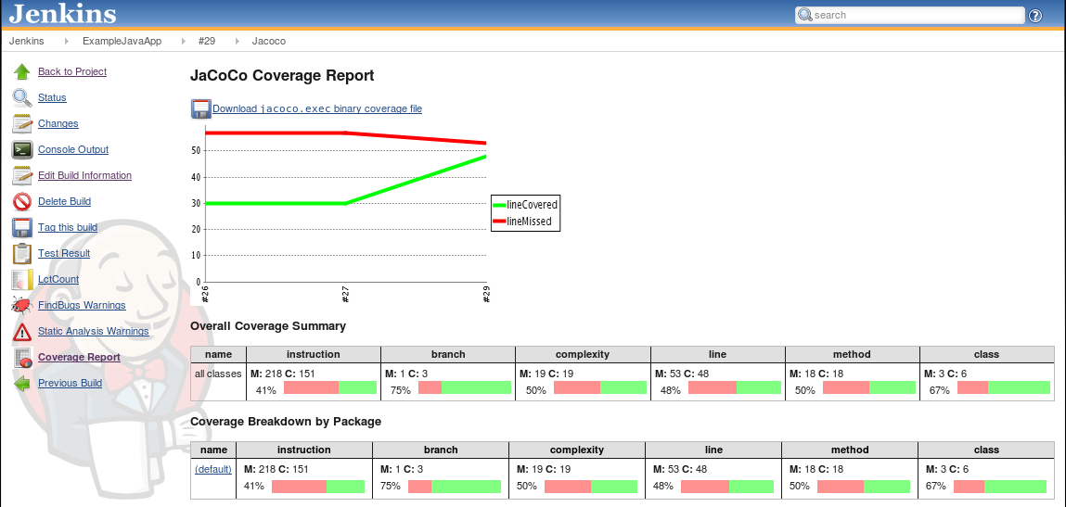Screen dimensions: 1066x507
Task: Click the Status magnifying glass icon
Action: pos(22,98)
